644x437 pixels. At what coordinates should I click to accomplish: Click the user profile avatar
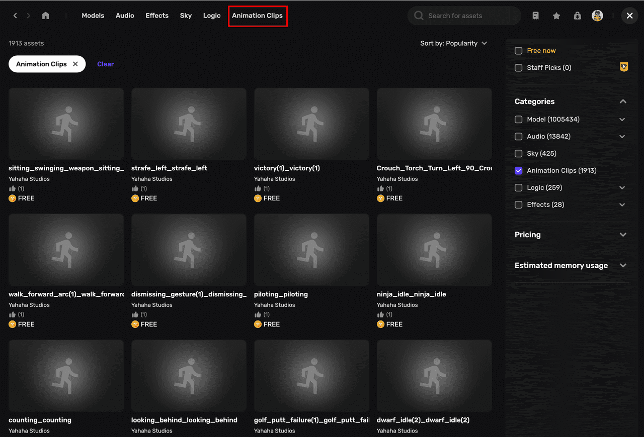597,16
